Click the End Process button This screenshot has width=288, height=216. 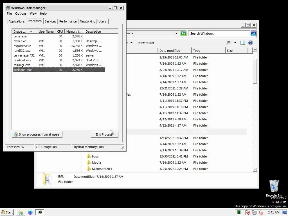point(104,134)
